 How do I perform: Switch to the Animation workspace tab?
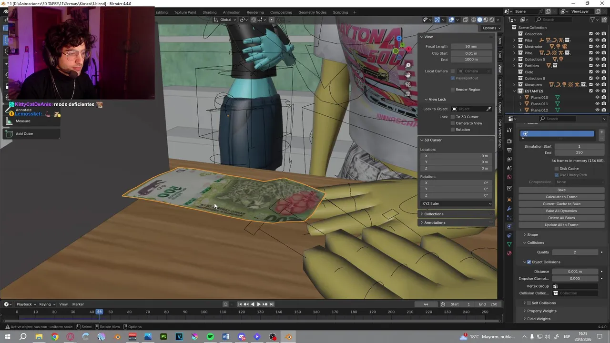232,12
